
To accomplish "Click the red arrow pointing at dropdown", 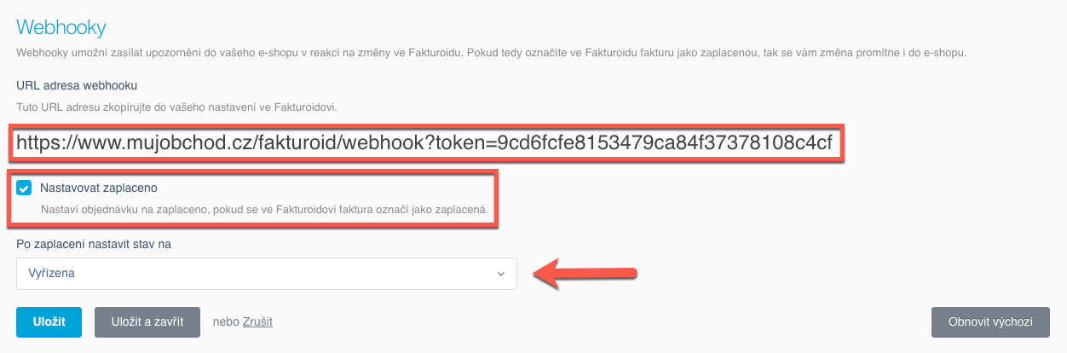I will 585,274.
